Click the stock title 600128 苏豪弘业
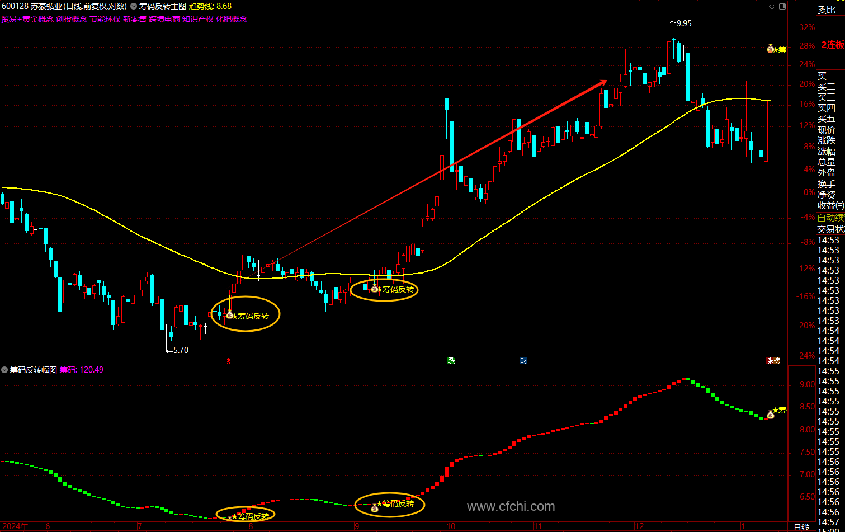 [32, 6]
